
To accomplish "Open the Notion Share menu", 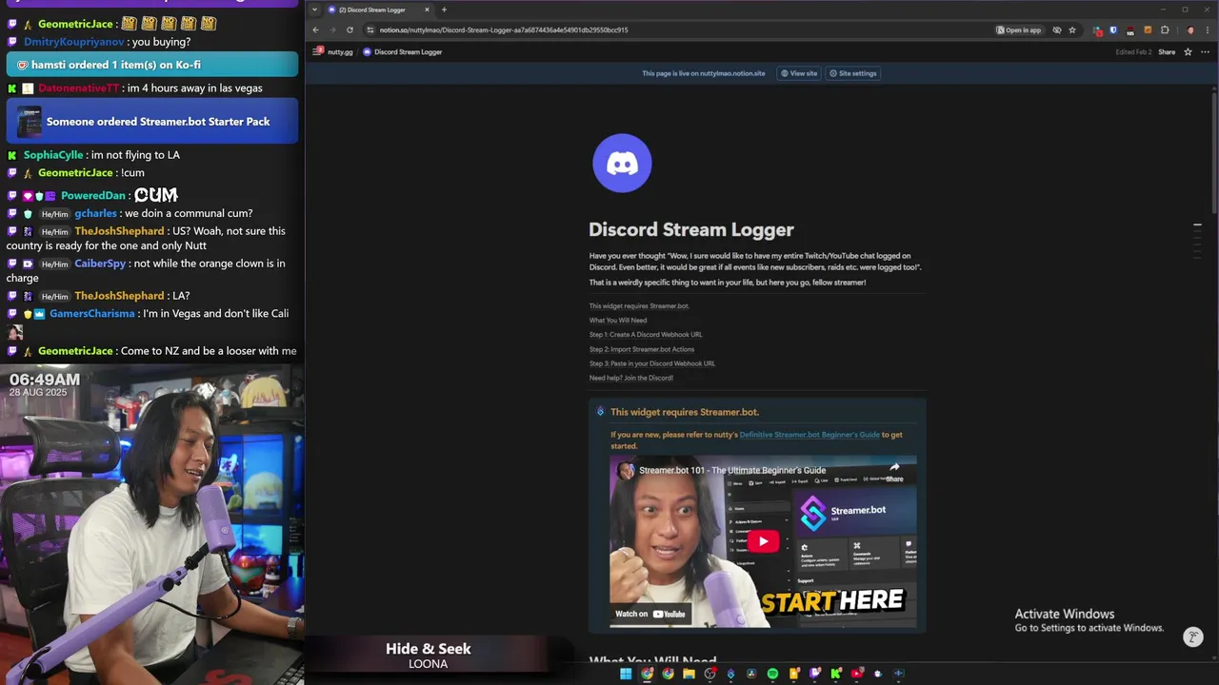I will (x=1167, y=52).
